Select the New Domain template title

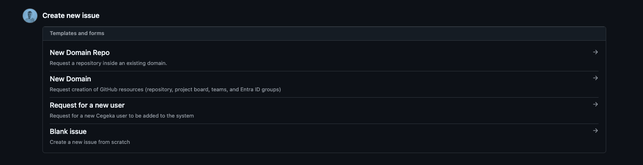coord(70,79)
